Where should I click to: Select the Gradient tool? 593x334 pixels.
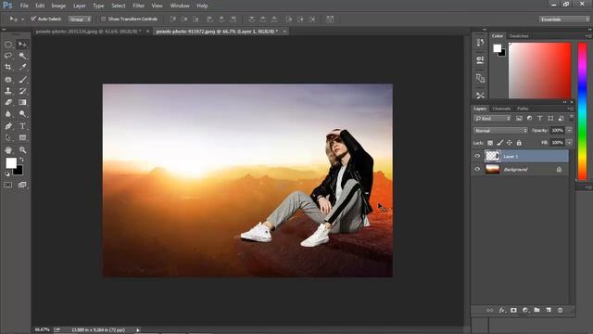[x=22, y=102]
